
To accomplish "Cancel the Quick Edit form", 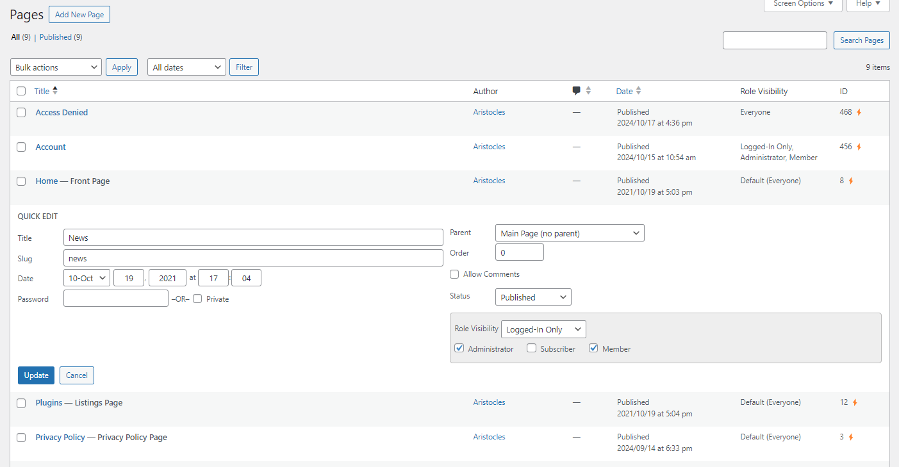I will click(x=76, y=375).
